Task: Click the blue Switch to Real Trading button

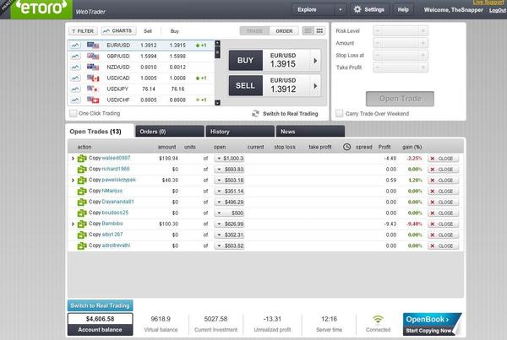Action: 100,305
